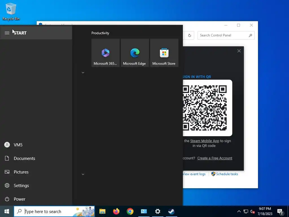
Task: Click the muted volume tray icon
Action: (x=252, y=211)
